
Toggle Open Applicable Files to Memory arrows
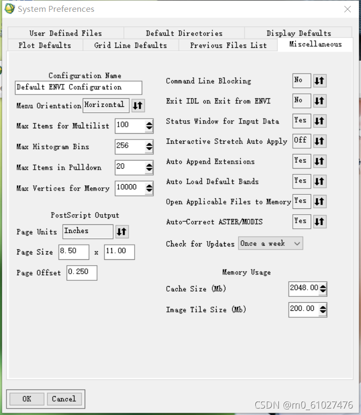320,201
